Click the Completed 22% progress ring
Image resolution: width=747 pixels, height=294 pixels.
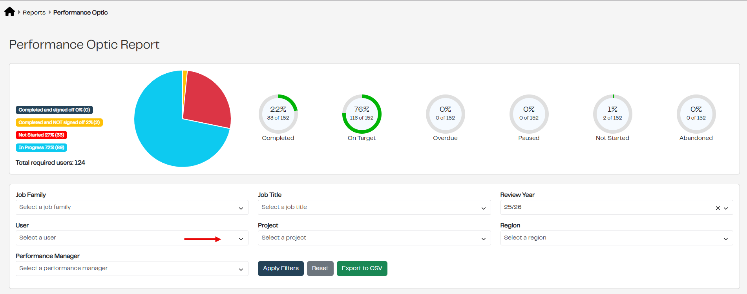[278, 114]
